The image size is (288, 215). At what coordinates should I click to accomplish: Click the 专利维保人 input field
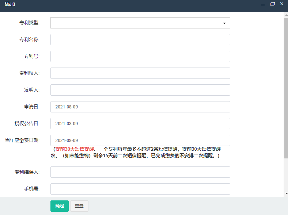coord(140,172)
